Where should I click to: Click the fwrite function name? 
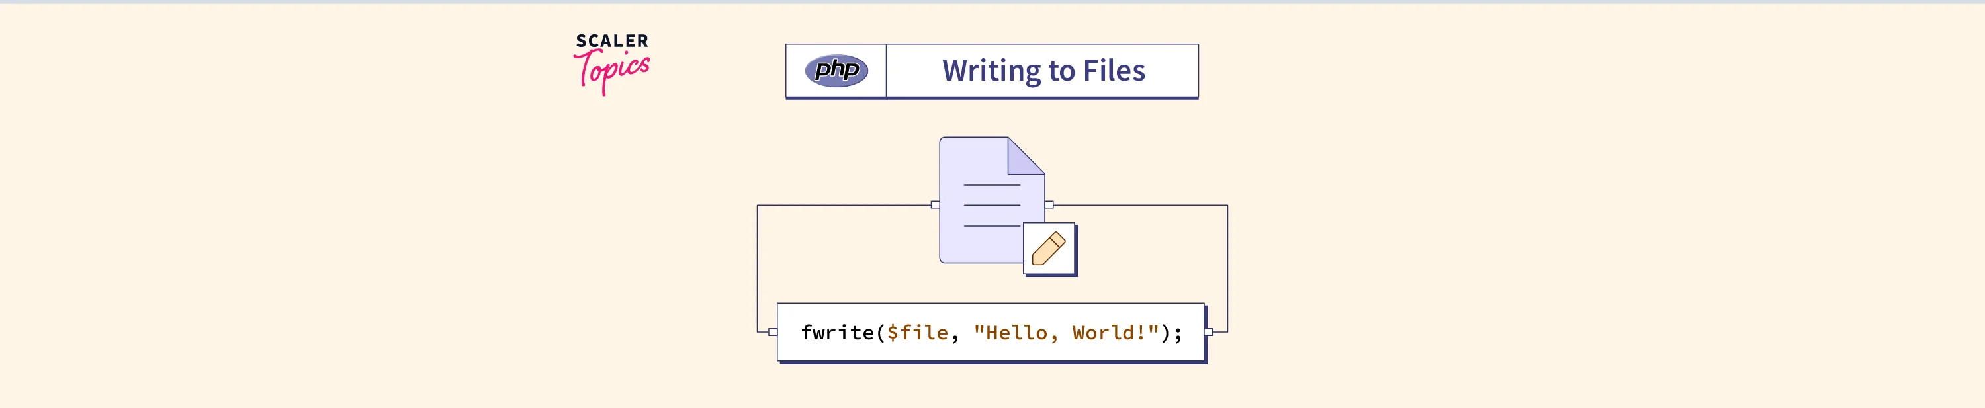click(837, 333)
